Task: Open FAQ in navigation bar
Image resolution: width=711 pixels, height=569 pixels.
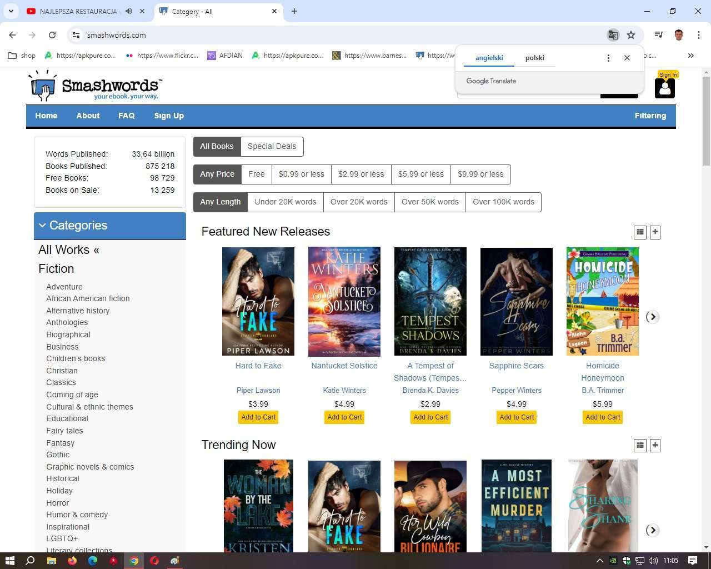Action: tap(126, 116)
